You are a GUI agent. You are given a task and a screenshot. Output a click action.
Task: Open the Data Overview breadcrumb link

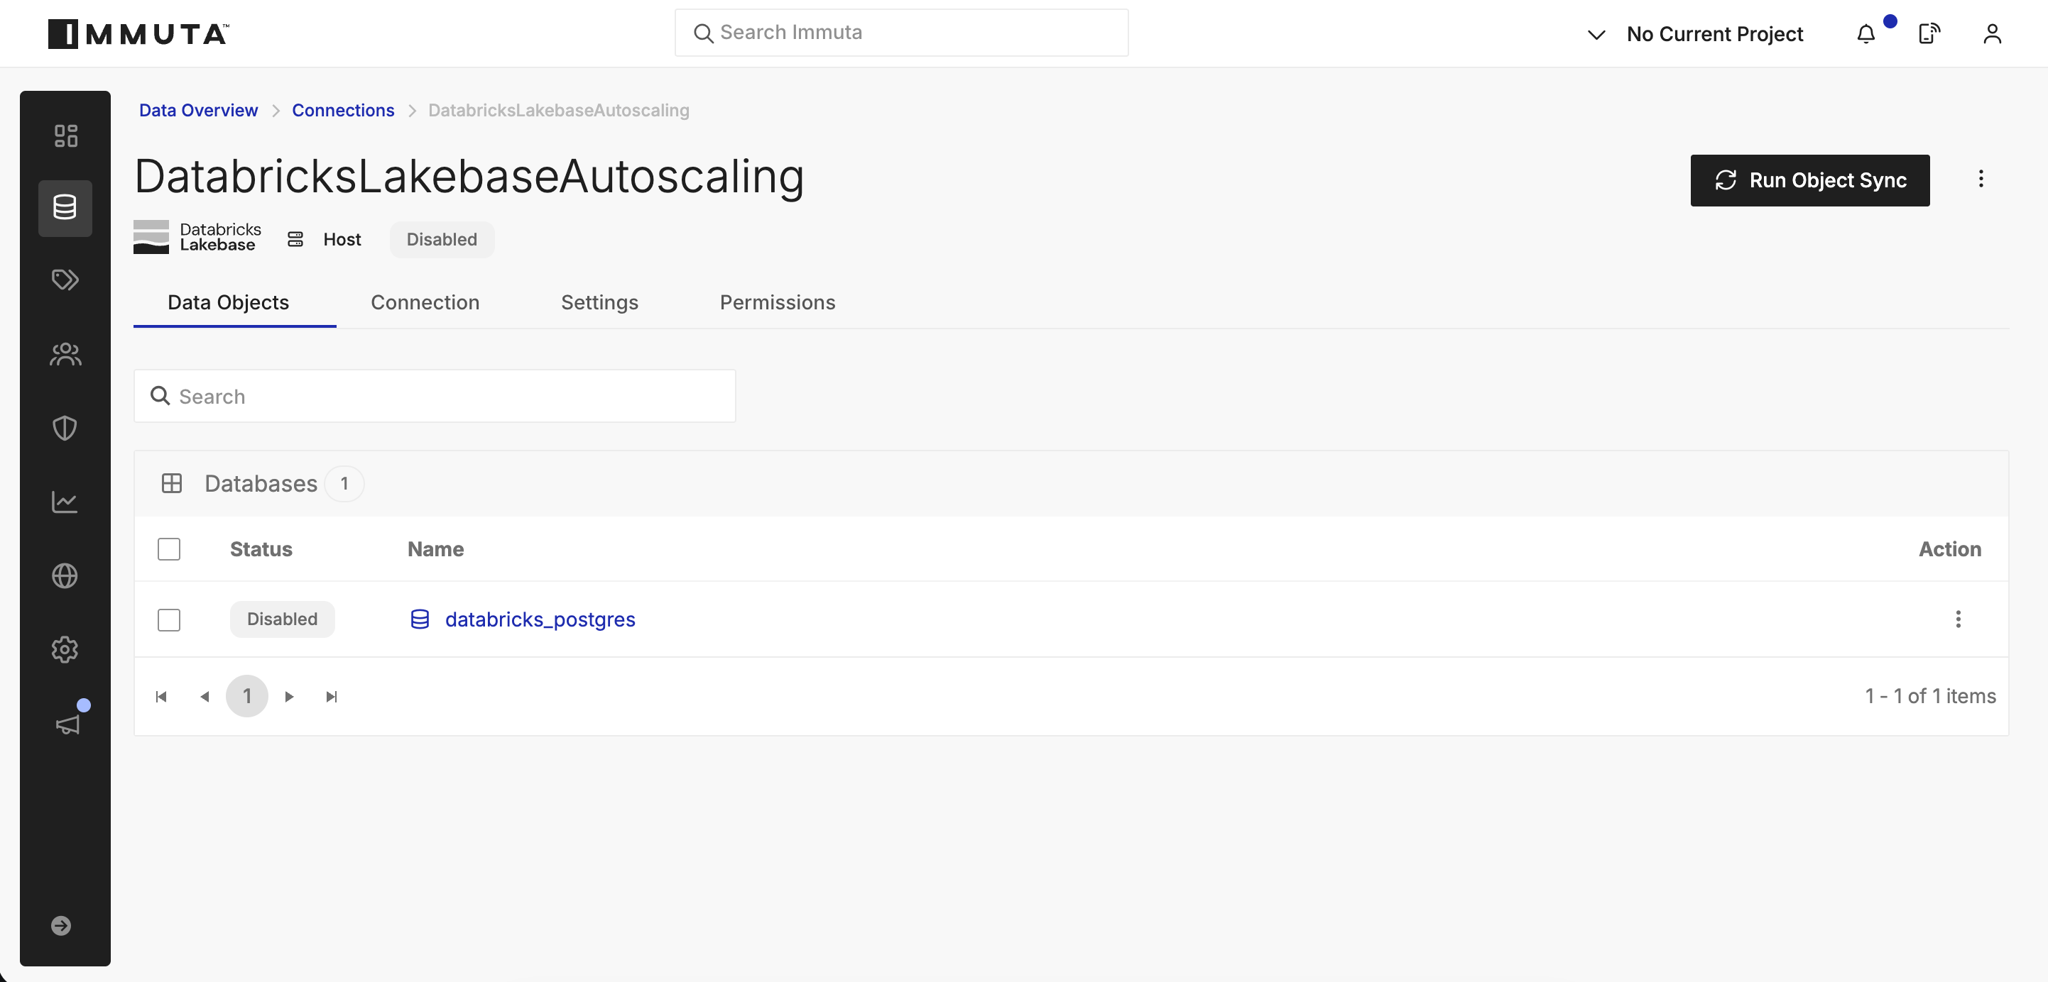click(x=198, y=111)
